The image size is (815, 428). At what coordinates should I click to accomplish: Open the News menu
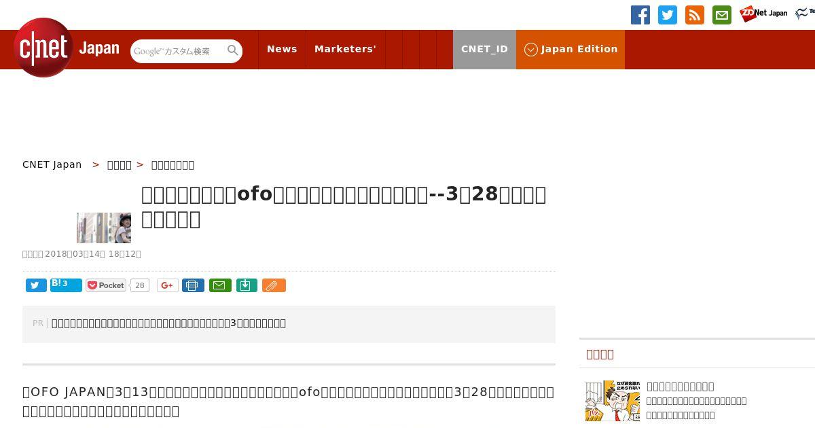[282, 49]
